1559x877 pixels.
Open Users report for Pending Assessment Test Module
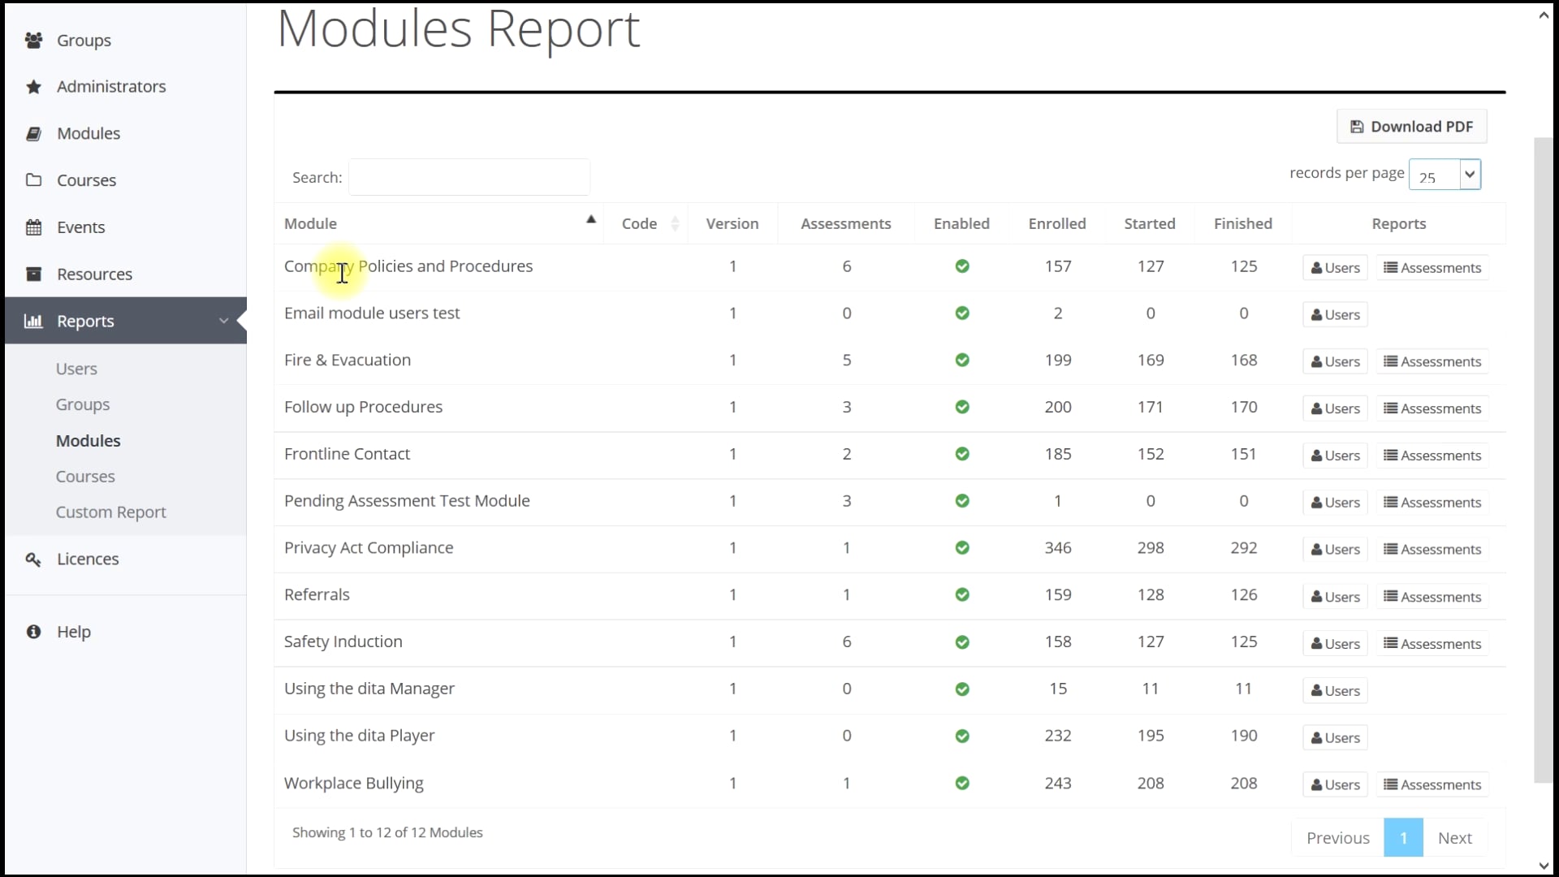pyautogui.click(x=1335, y=503)
